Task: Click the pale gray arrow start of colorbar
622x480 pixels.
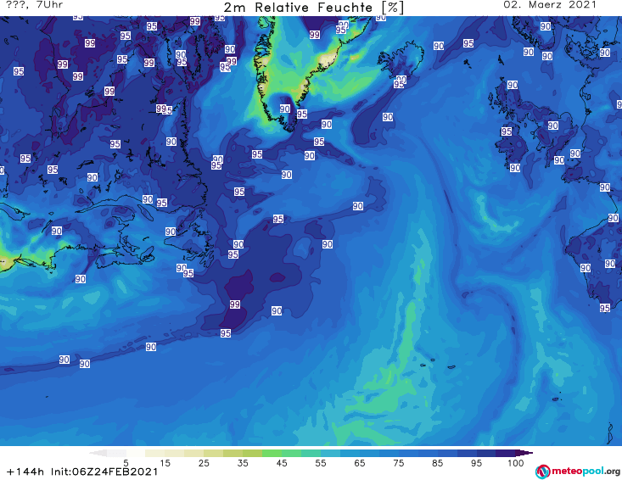Action: [98, 453]
